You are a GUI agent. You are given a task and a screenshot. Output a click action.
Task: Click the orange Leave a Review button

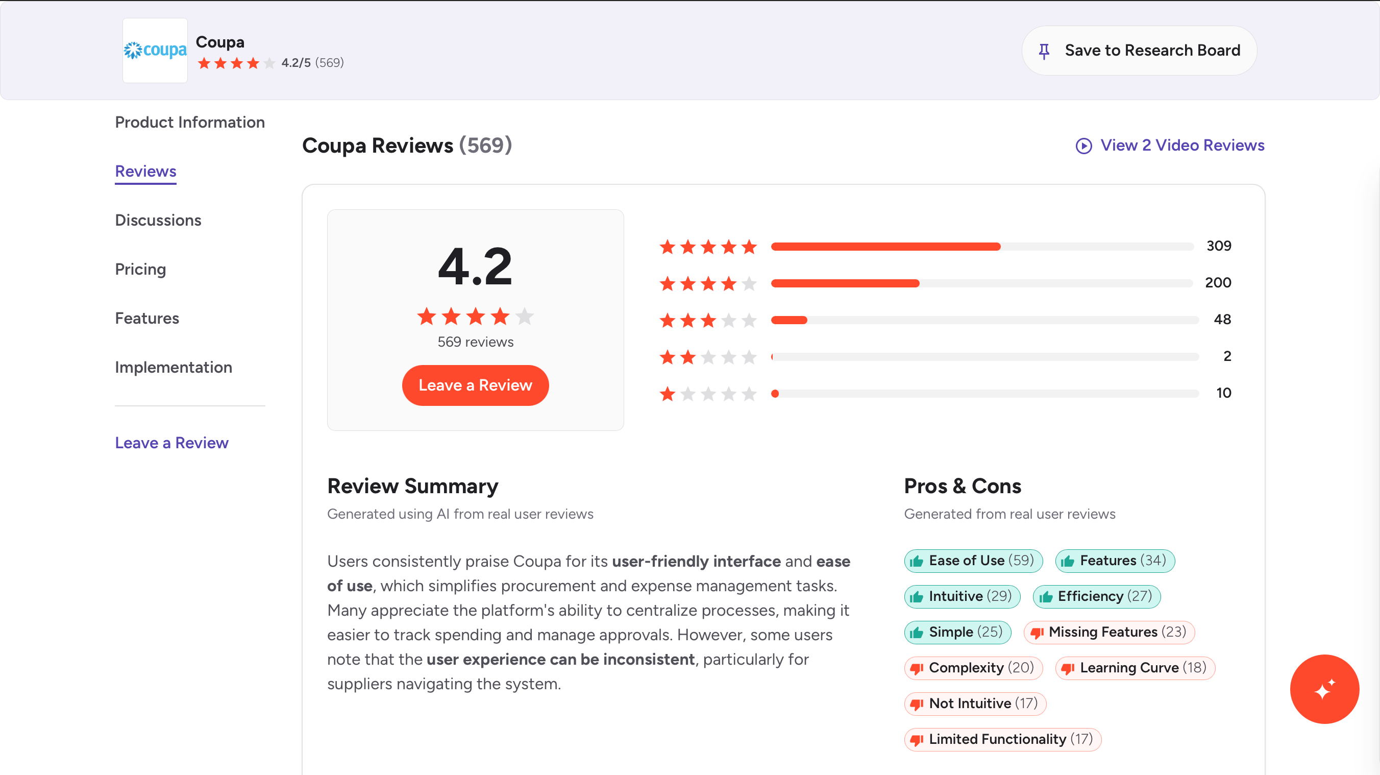click(475, 385)
